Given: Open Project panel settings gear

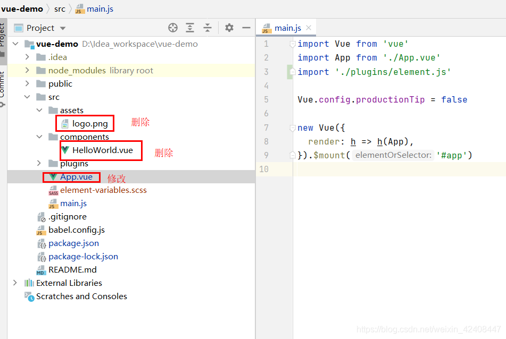Looking at the screenshot, I should pos(229,28).
